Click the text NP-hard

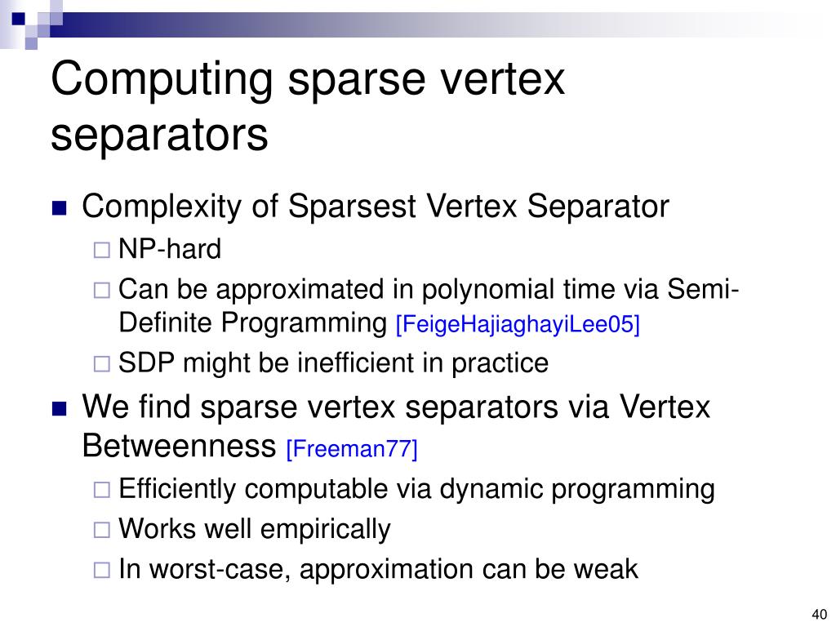tap(170, 249)
